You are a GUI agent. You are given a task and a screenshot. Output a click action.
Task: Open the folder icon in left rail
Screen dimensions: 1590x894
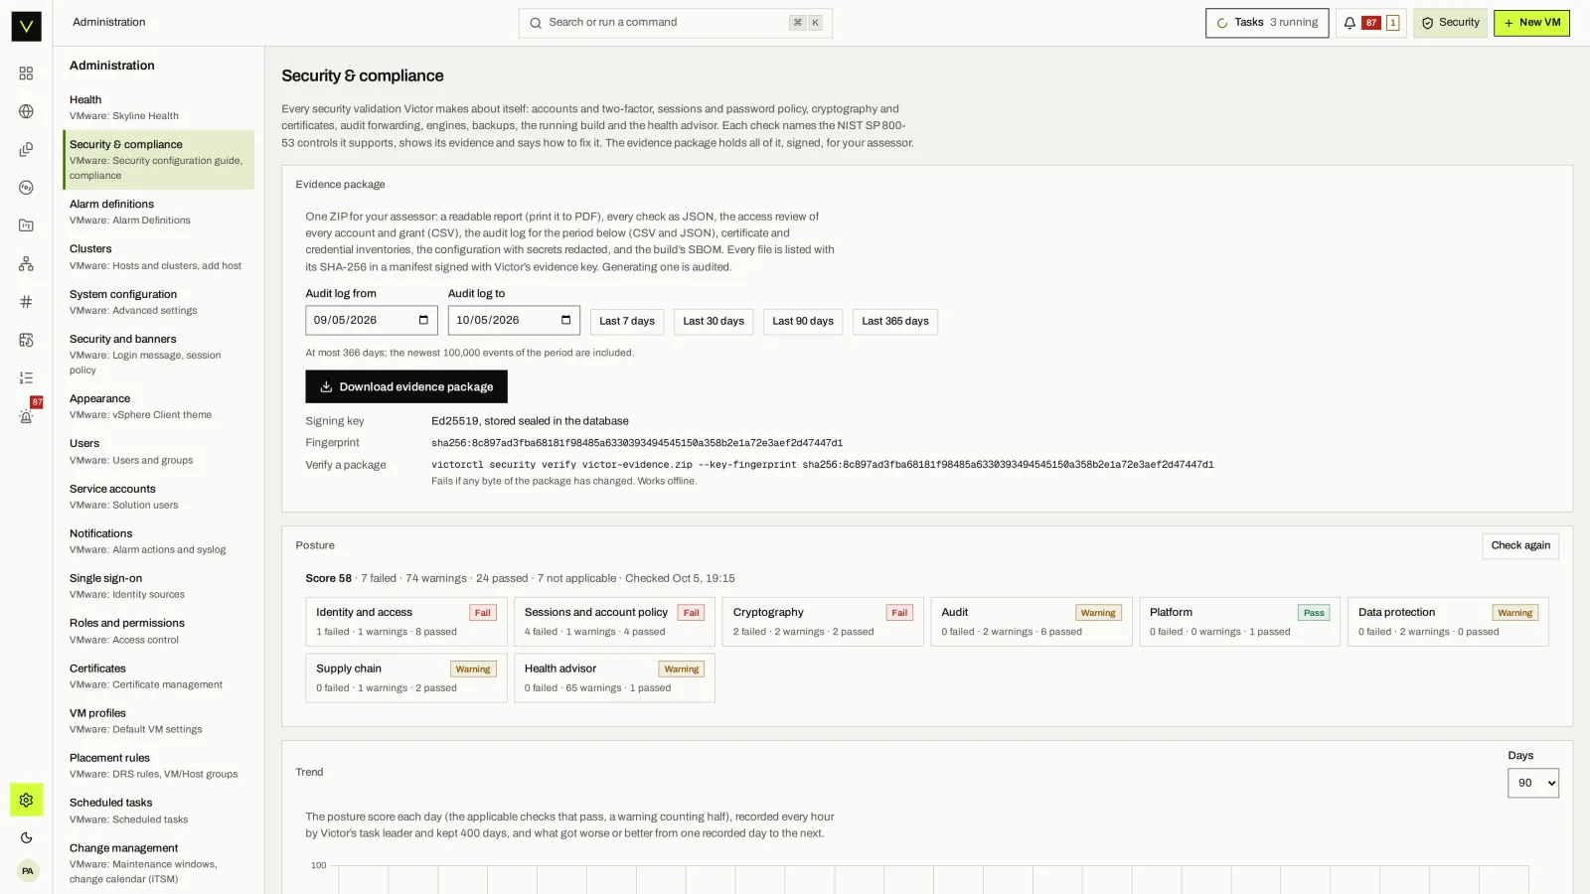(x=26, y=225)
